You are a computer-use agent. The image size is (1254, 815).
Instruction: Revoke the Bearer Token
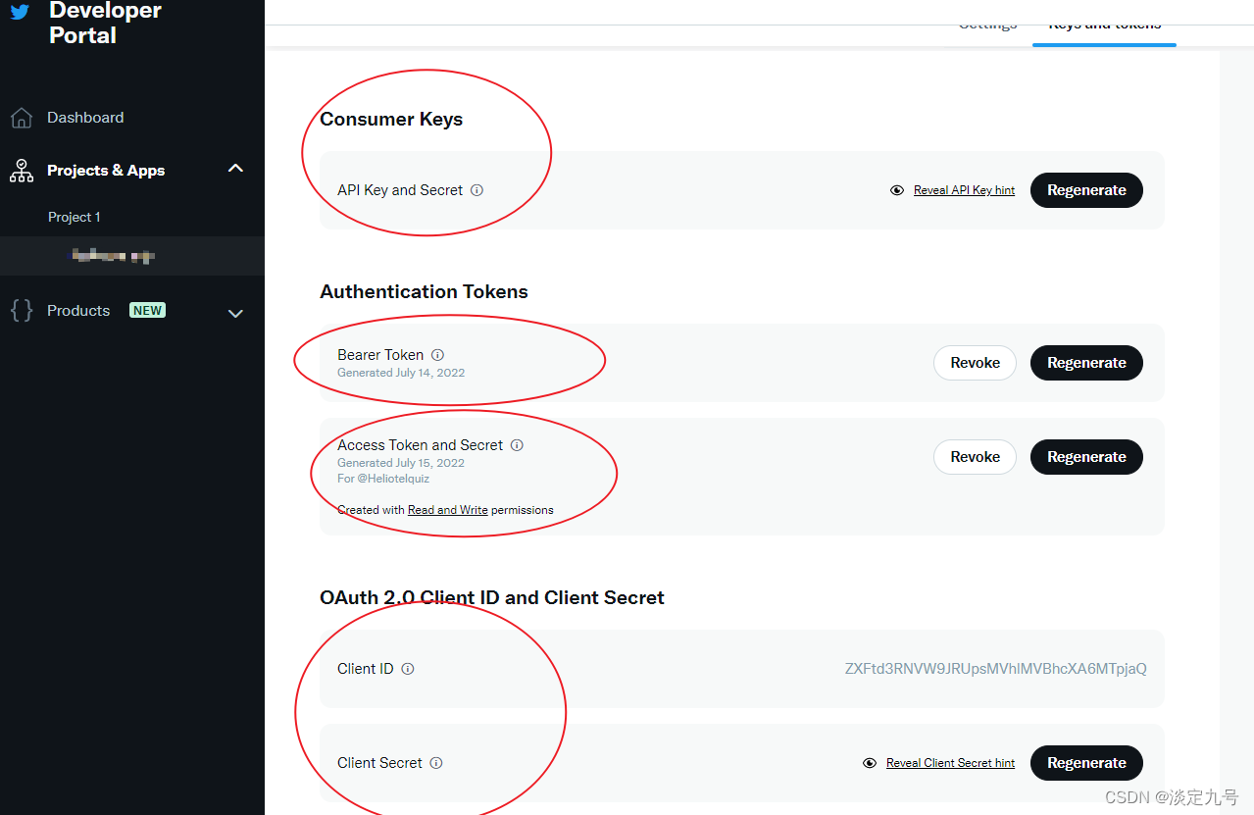tap(975, 363)
